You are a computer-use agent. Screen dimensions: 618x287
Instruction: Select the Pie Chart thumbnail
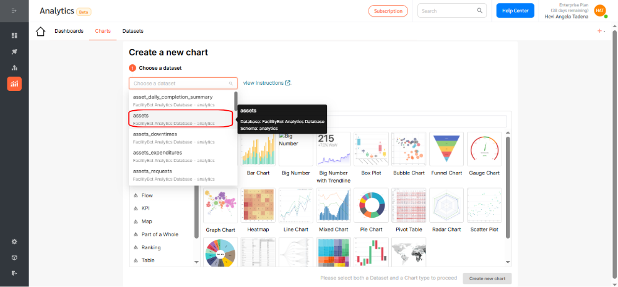(371, 206)
